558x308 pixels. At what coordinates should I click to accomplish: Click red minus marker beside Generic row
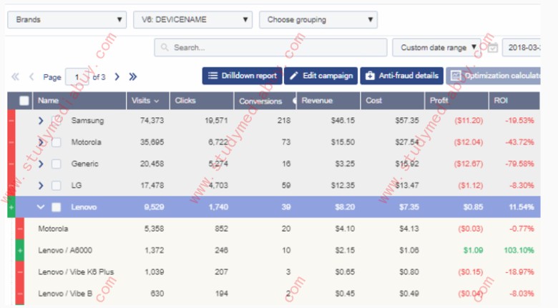click(11, 164)
